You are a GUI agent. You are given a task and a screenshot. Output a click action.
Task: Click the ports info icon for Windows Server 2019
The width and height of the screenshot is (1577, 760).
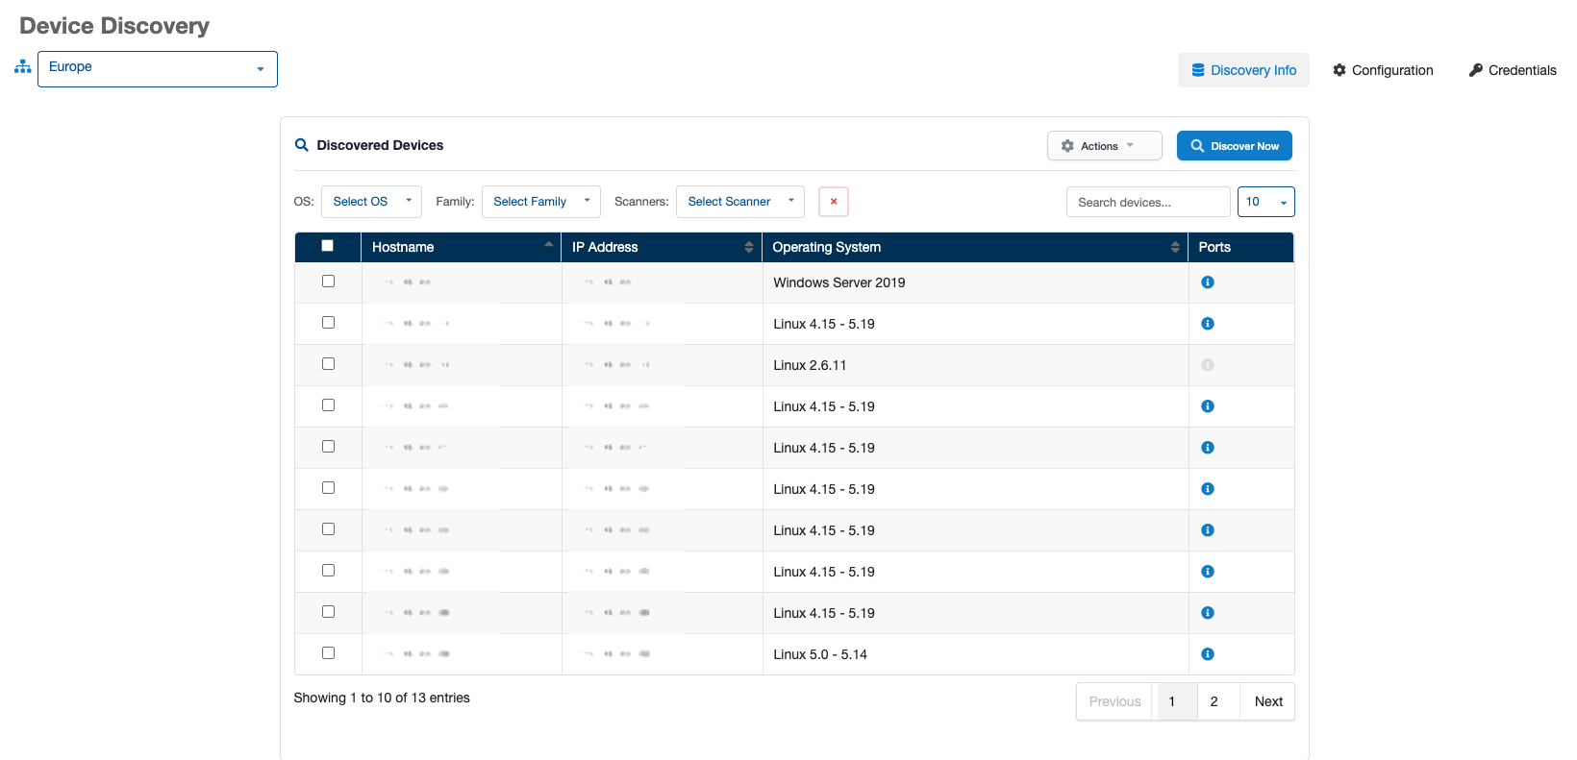coord(1208,282)
